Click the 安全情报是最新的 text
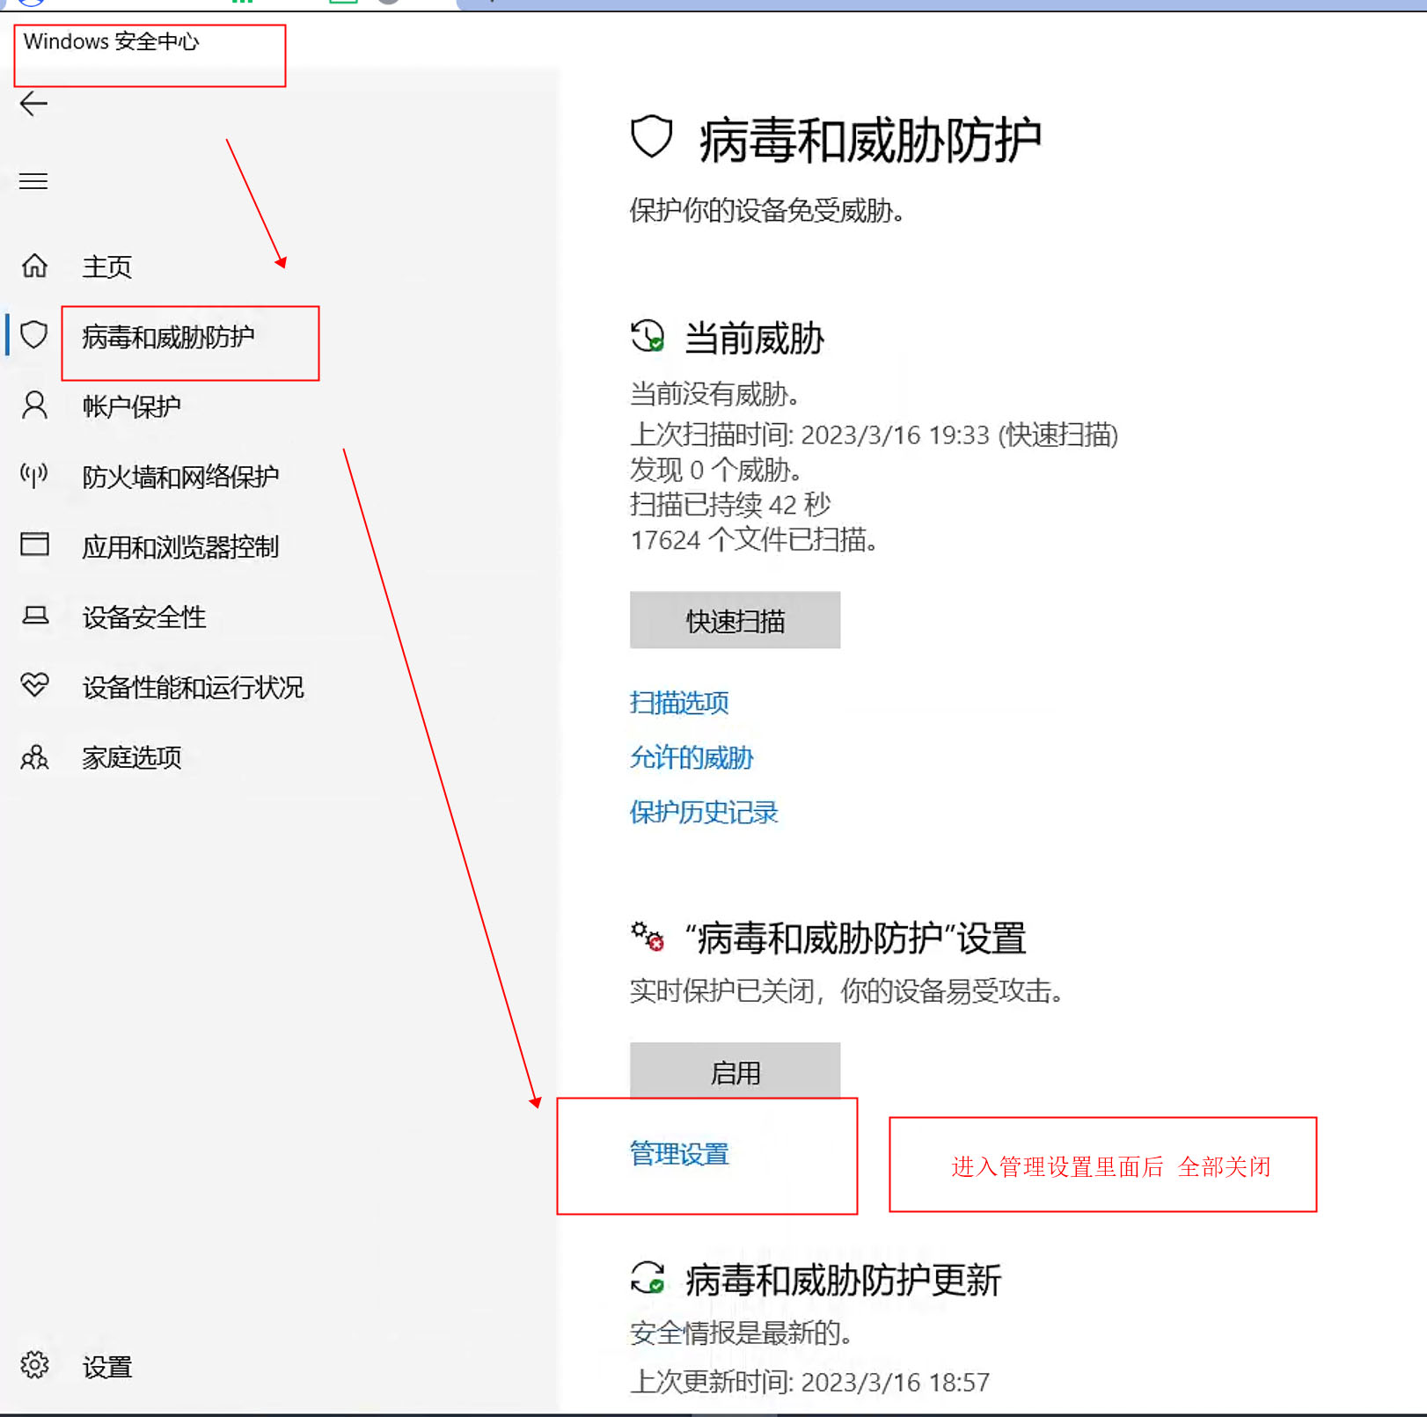 (x=741, y=1333)
